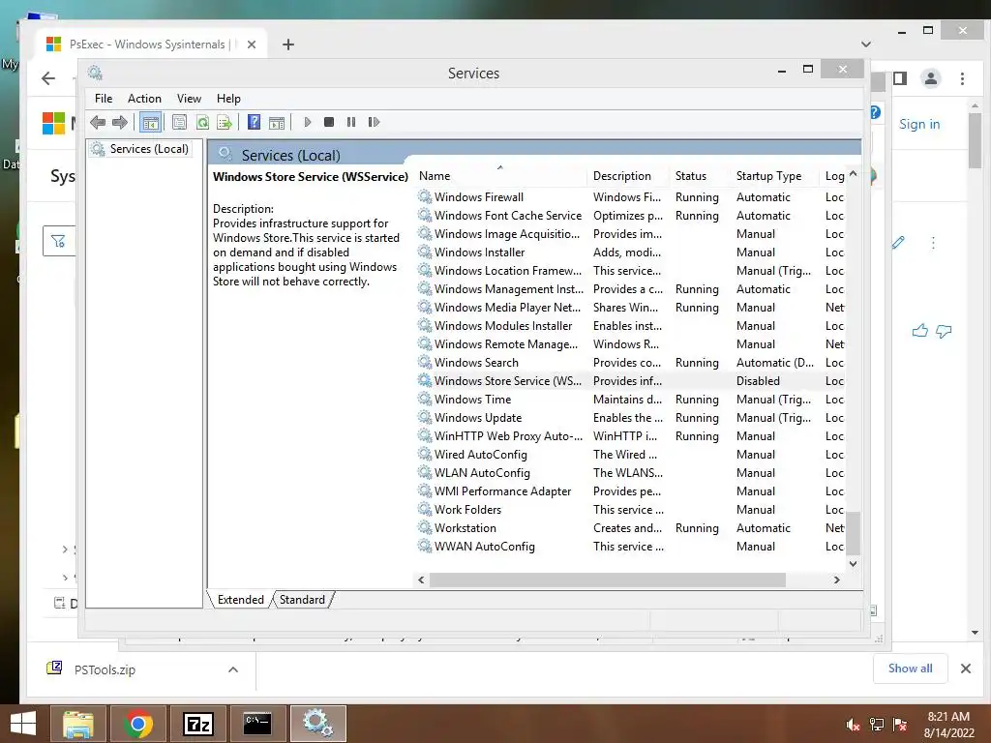991x743 pixels.
Task: Select the Windows Search service
Action: [630, 363]
